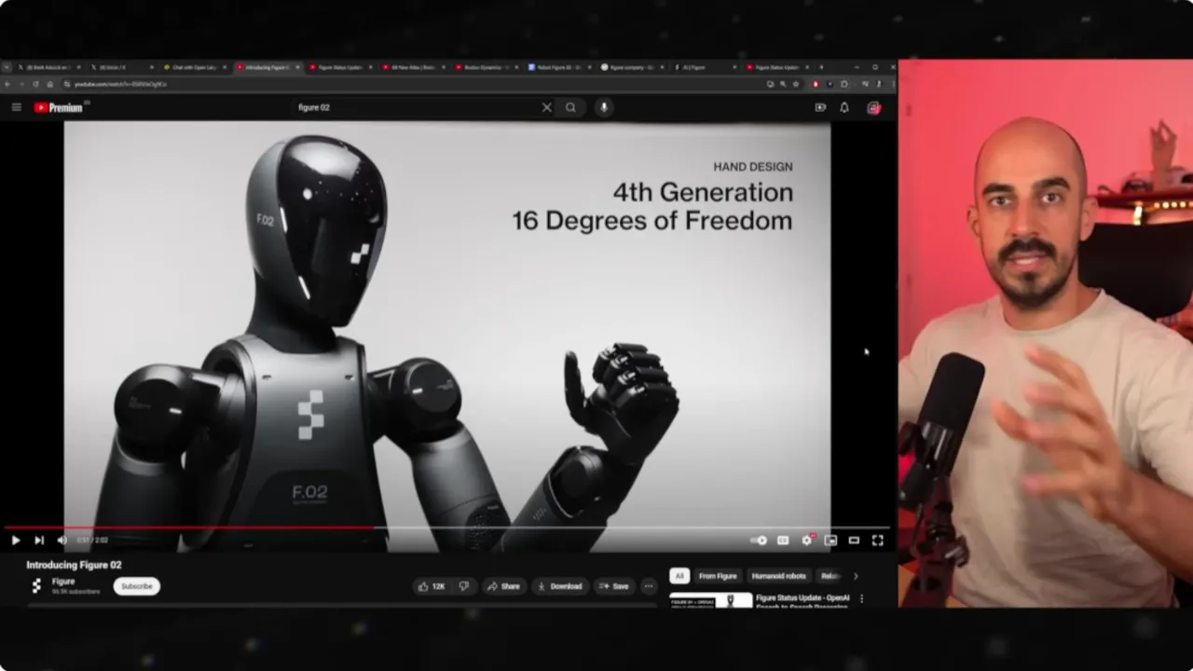
Task: Open options for the Figure Status Update suggestion
Action: point(861,599)
